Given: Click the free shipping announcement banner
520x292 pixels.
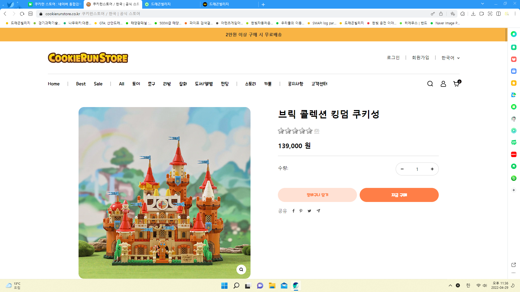Looking at the screenshot, I should (253, 35).
